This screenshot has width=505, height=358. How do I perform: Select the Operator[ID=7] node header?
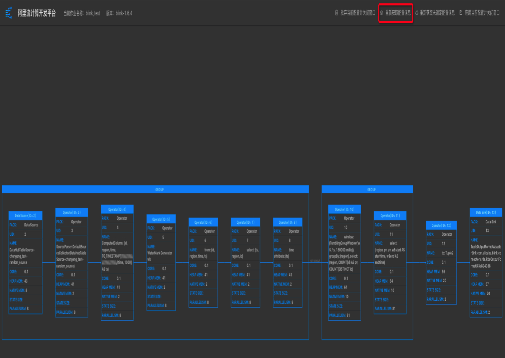pos(245,222)
